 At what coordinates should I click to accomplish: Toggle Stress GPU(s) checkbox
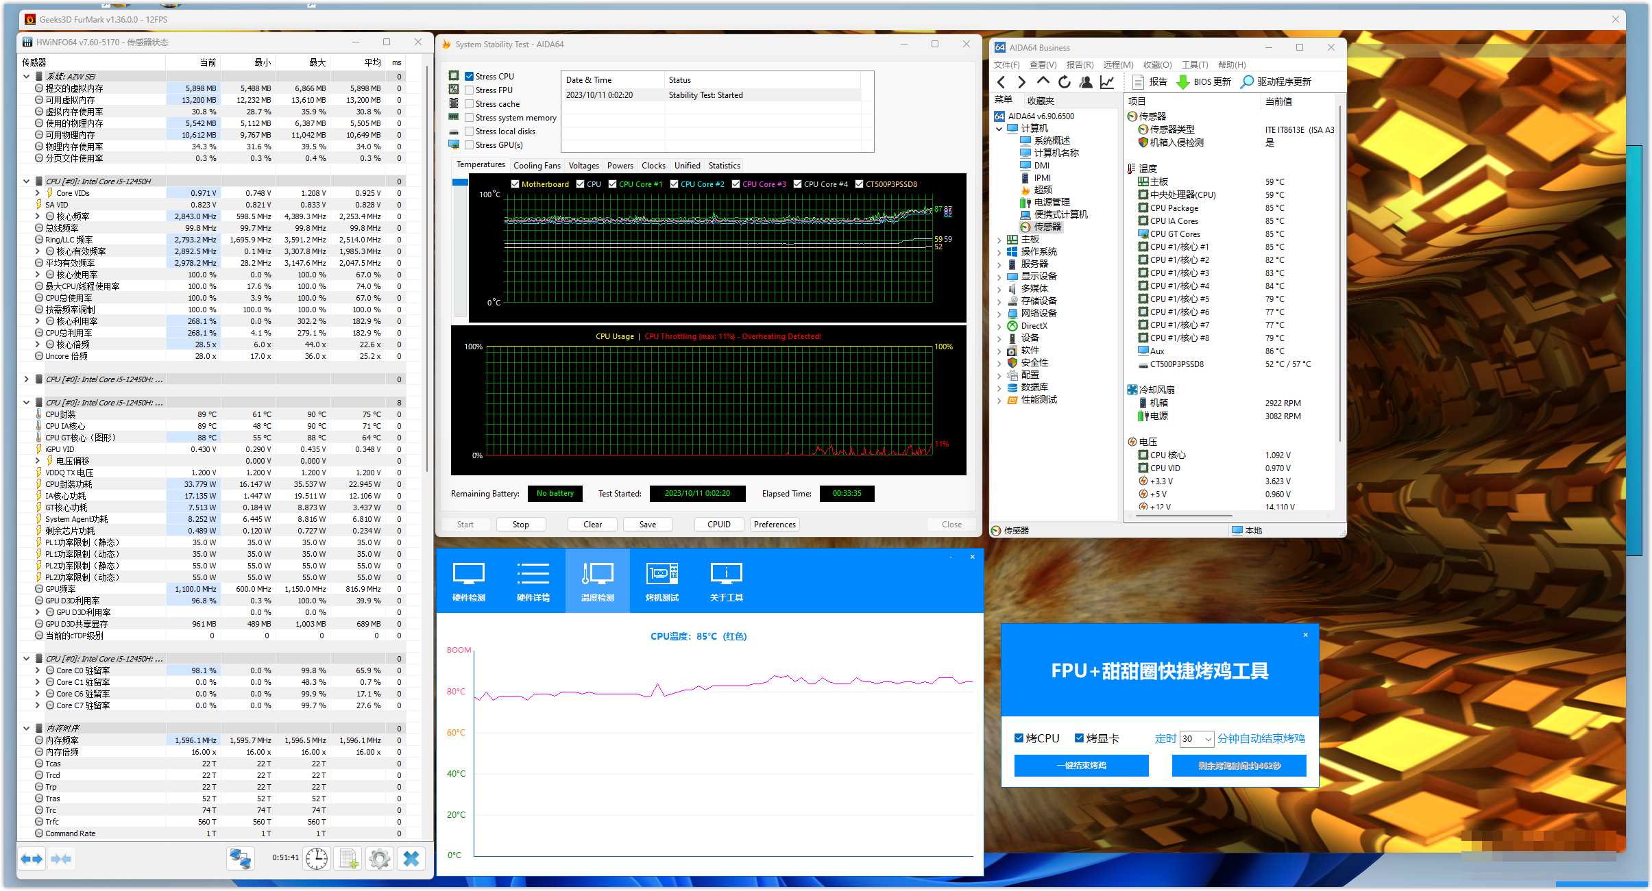point(470,145)
